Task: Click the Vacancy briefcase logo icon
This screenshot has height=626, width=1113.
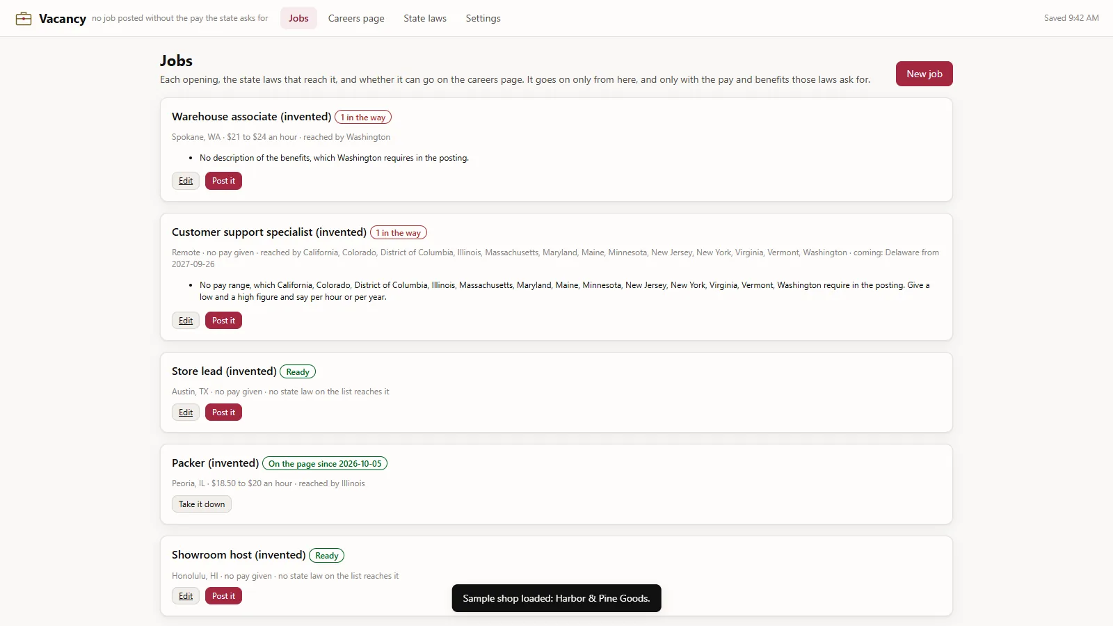Action: (24, 18)
